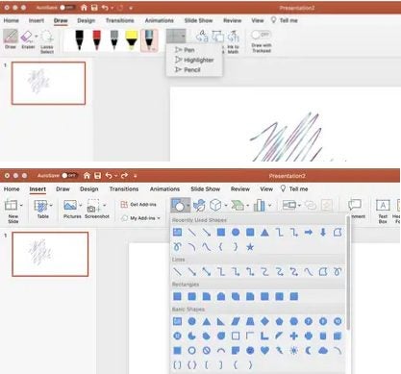This screenshot has width=401, height=374.
Task: Click the Chart icon in Insert ribbon
Action: (x=259, y=205)
